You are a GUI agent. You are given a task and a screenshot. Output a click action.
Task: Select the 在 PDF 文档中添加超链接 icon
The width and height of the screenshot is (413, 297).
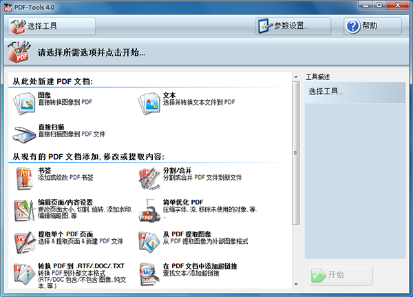point(149,274)
